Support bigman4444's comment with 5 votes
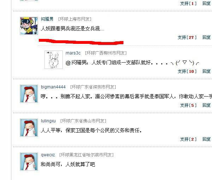212x180 pixels. click(x=188, y=105)
